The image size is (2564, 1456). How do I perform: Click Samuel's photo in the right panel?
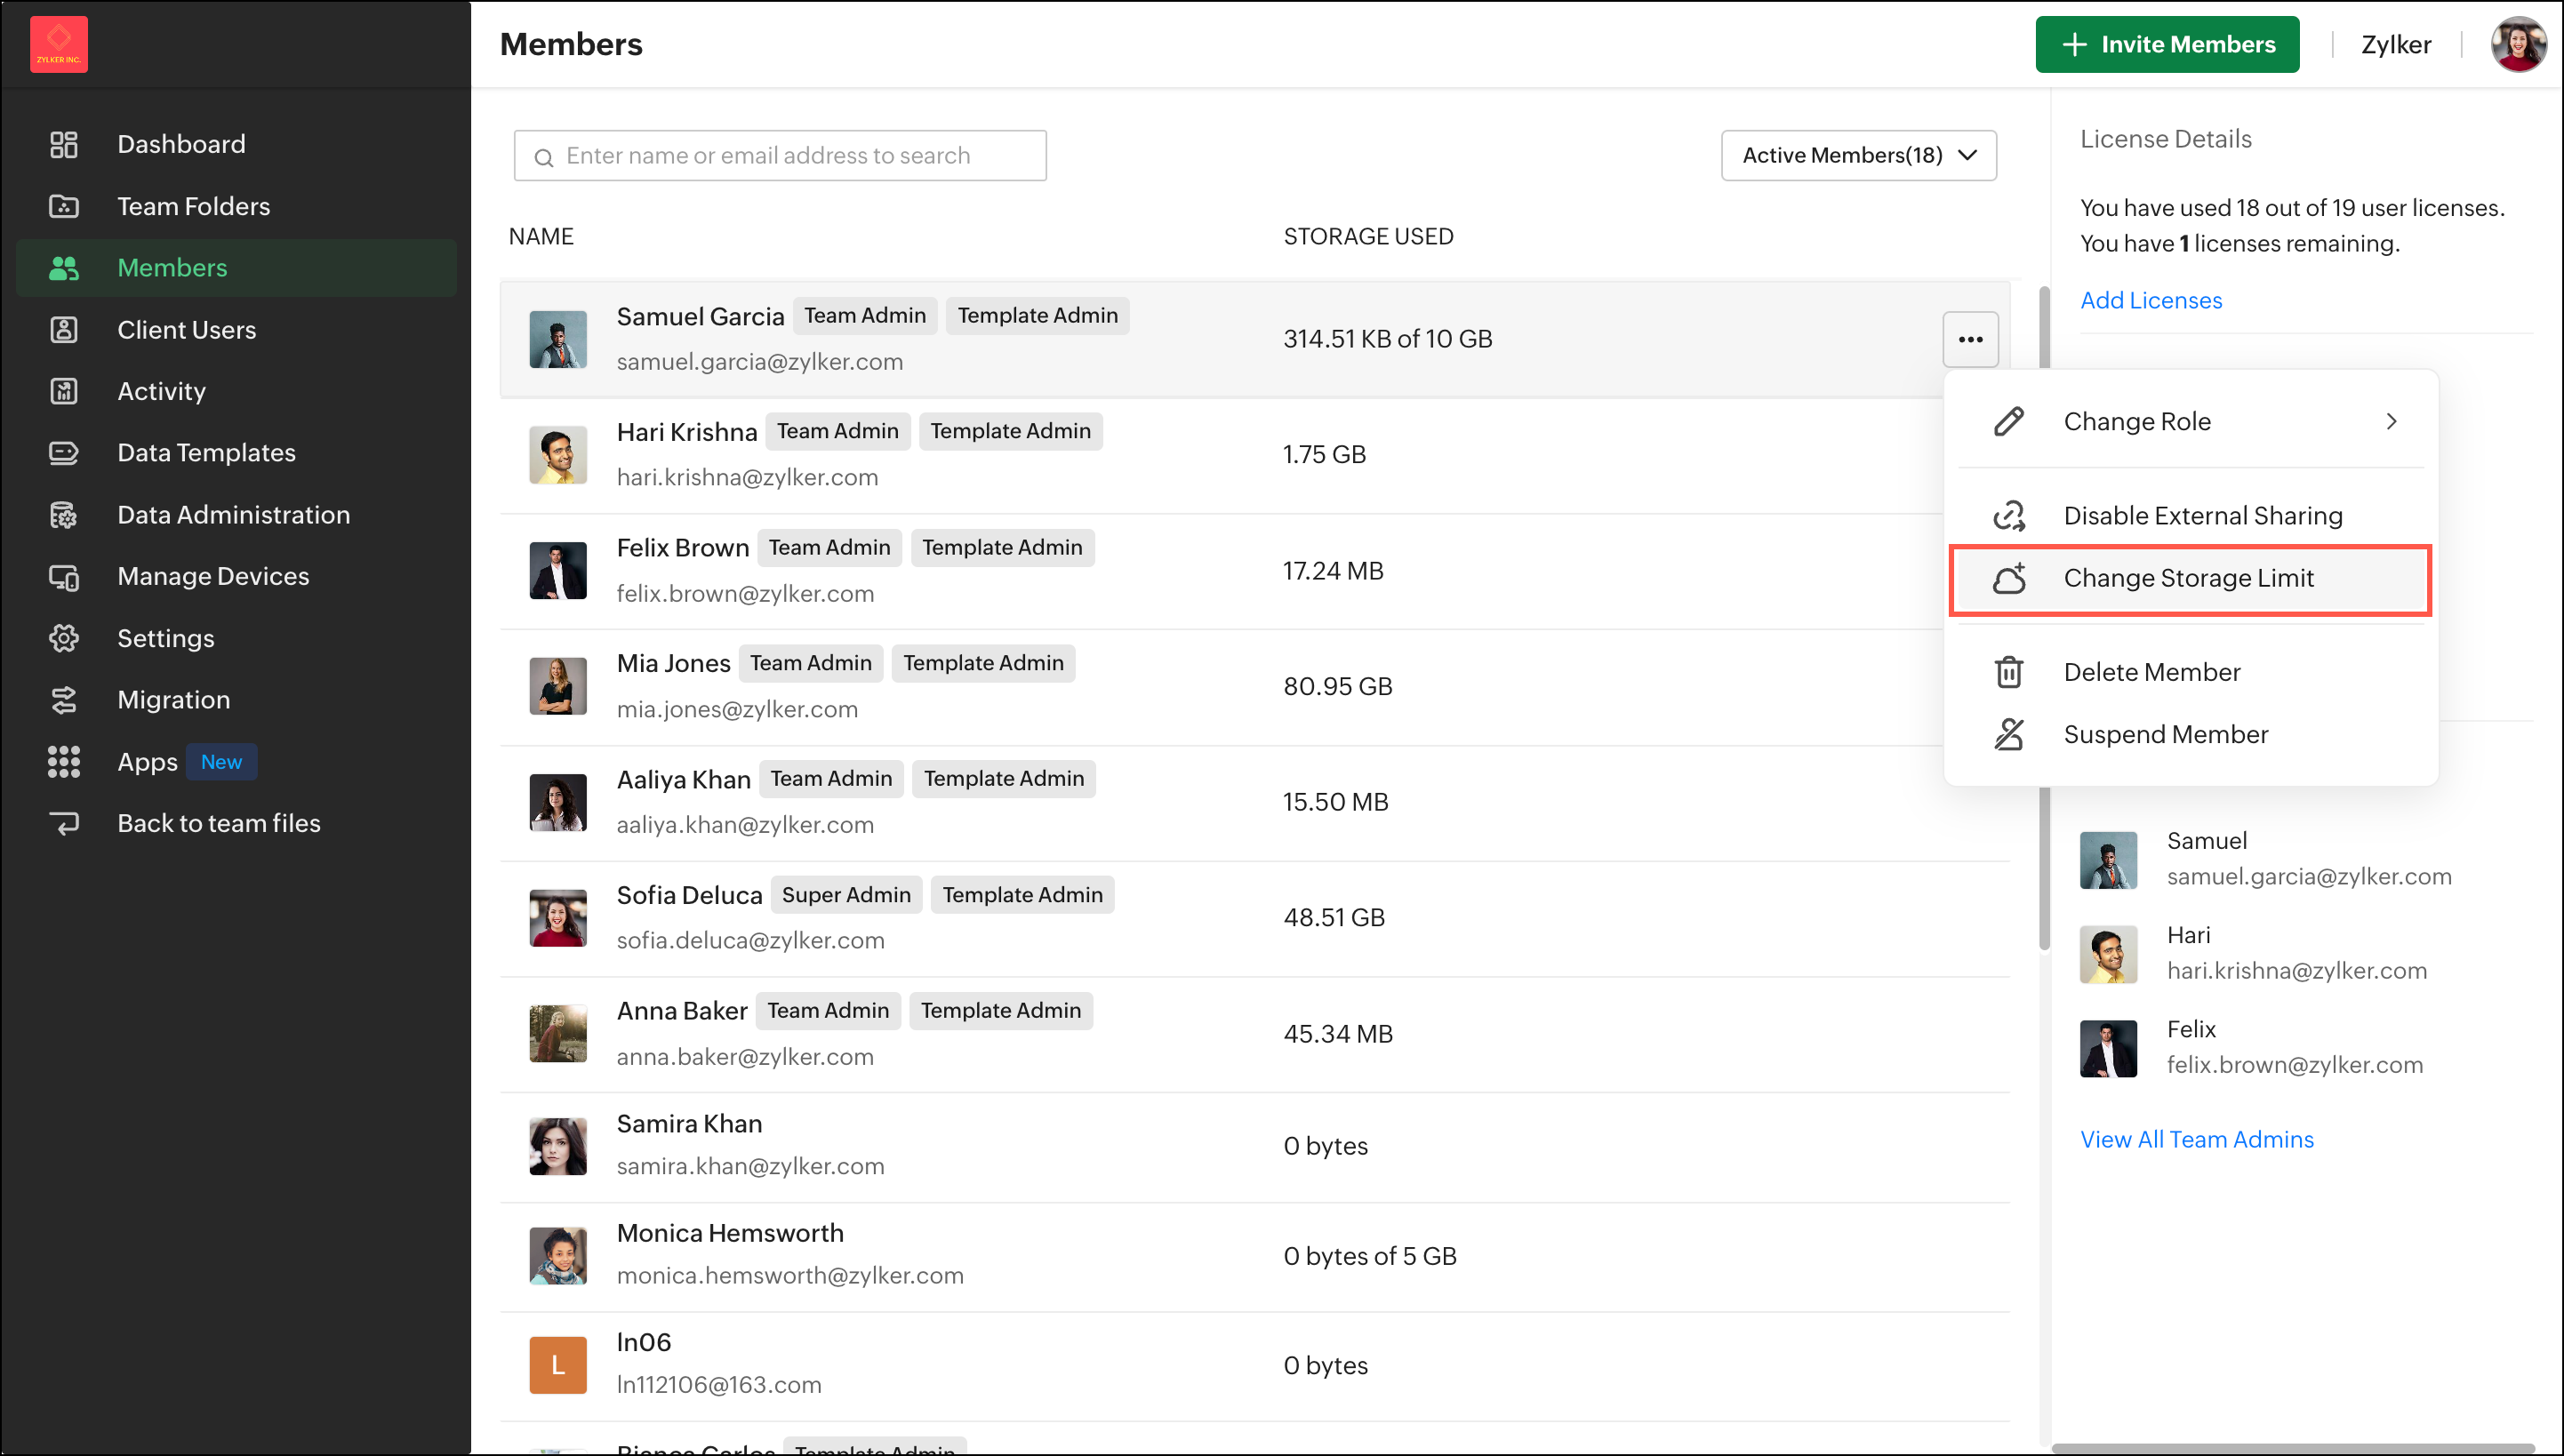[x=2108, y=860]
